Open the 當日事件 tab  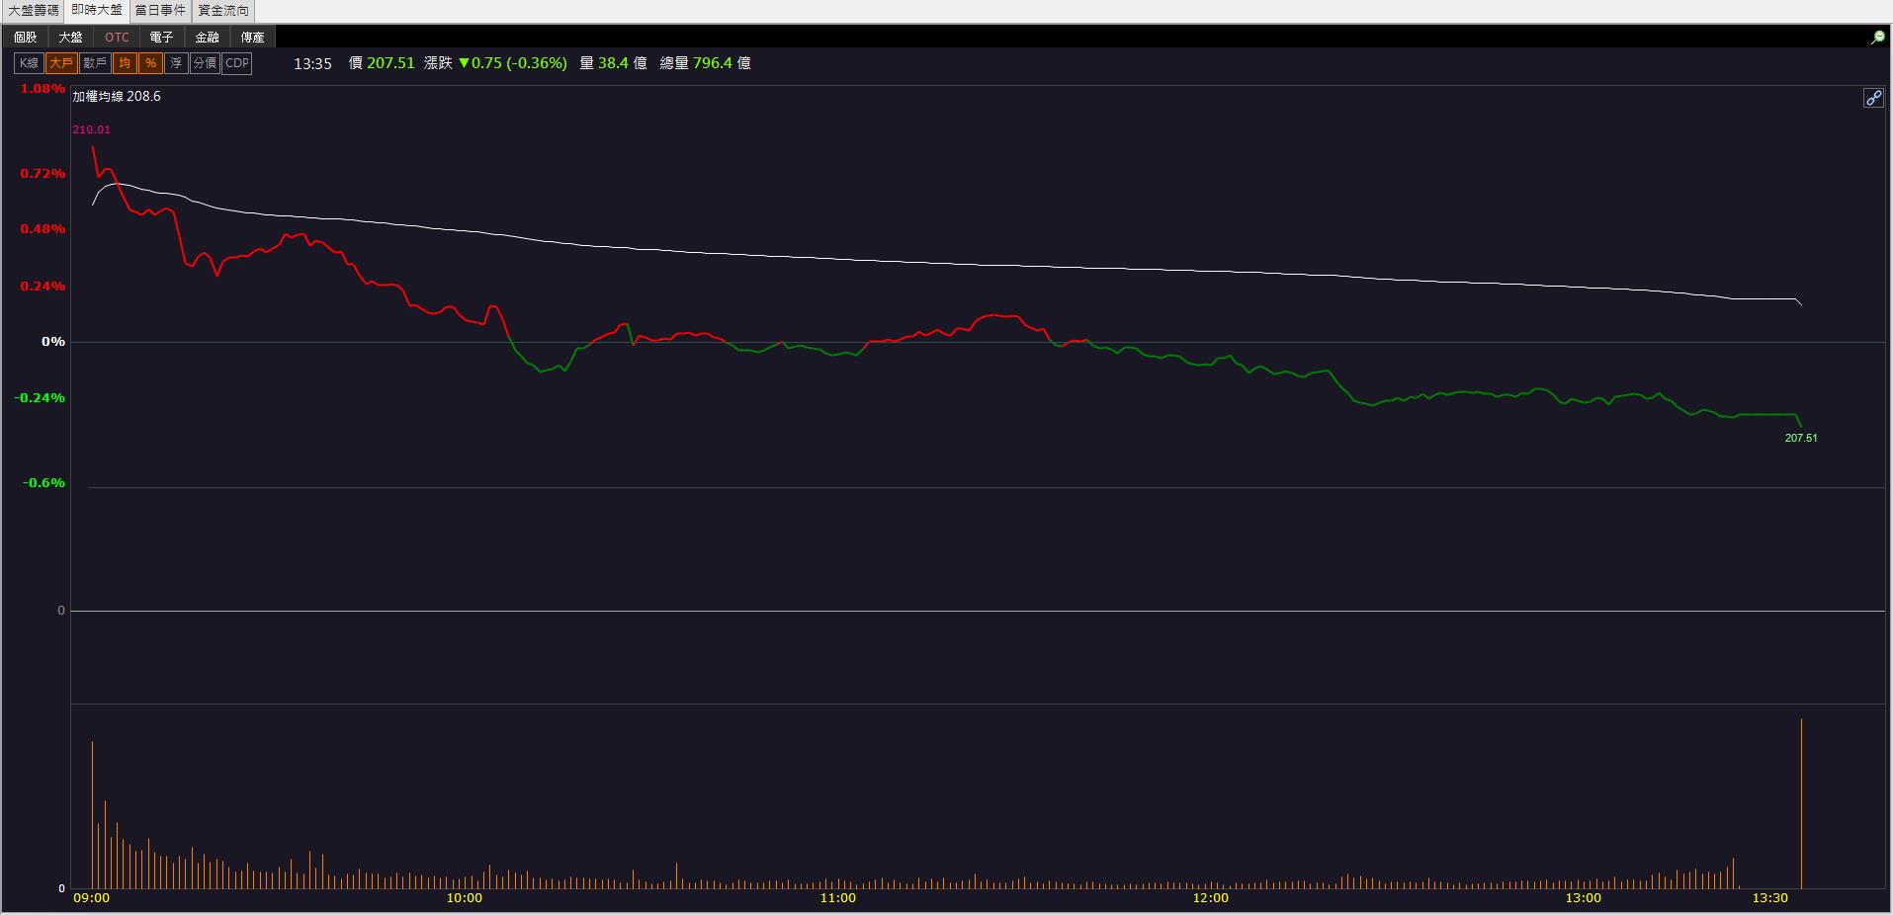coord(160,11)
